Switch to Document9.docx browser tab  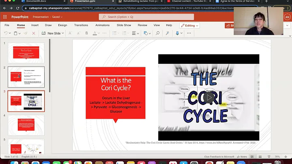click(x=36, y=1)
